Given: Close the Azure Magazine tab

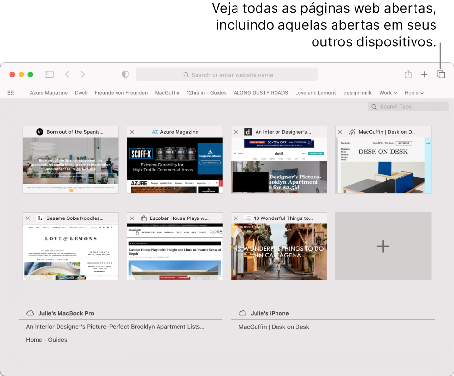Looking at the screenshot, I should click(x=132, y=132).
